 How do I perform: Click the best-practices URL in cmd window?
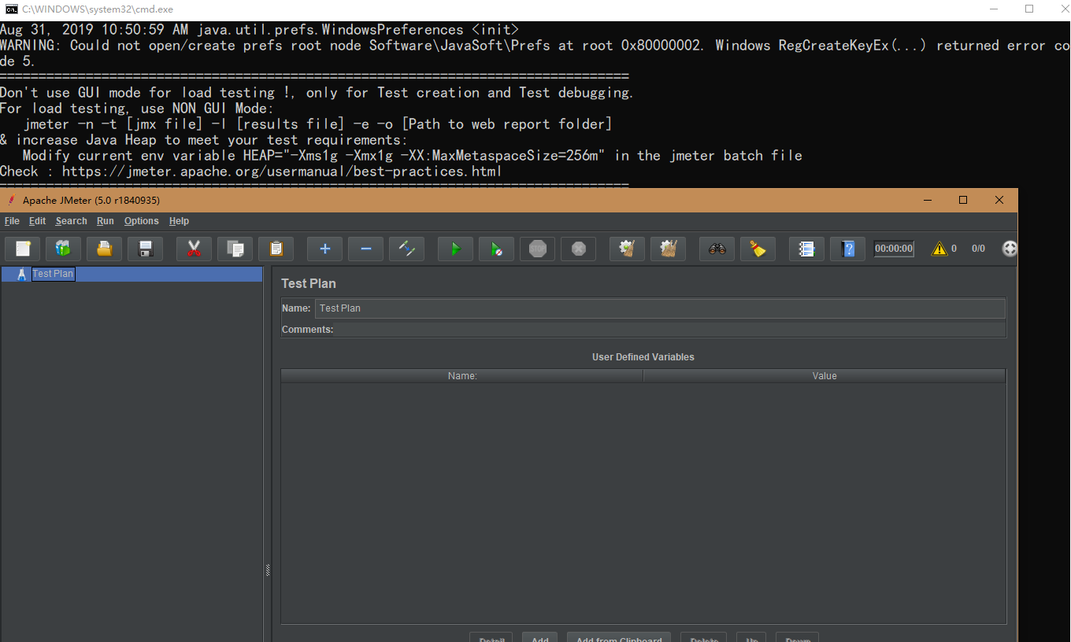coord(282,172)
